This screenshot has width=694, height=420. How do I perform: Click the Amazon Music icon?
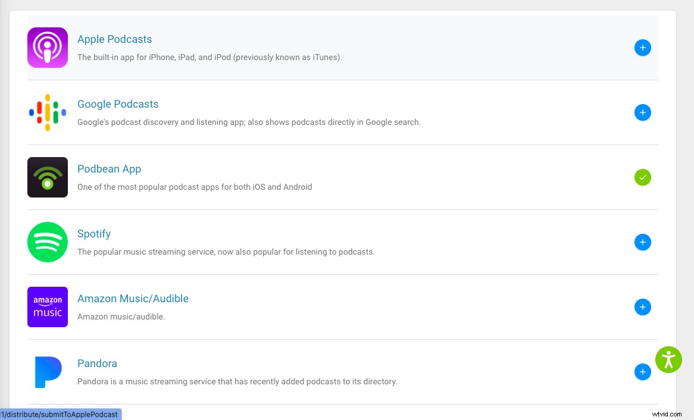48,307
